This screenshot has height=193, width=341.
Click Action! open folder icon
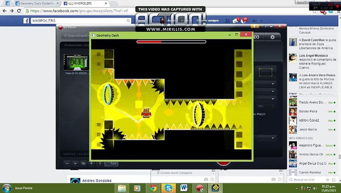point(83,163)
